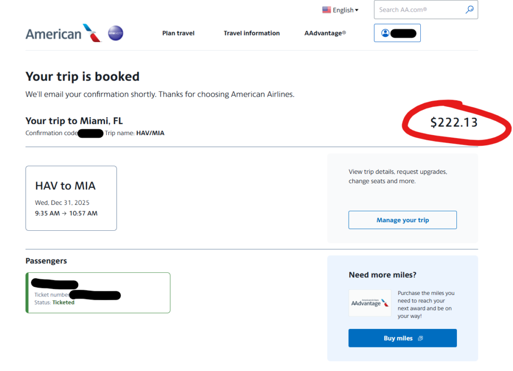
Task: Open the Plan travel menu
Action: (x=178, y=33)
